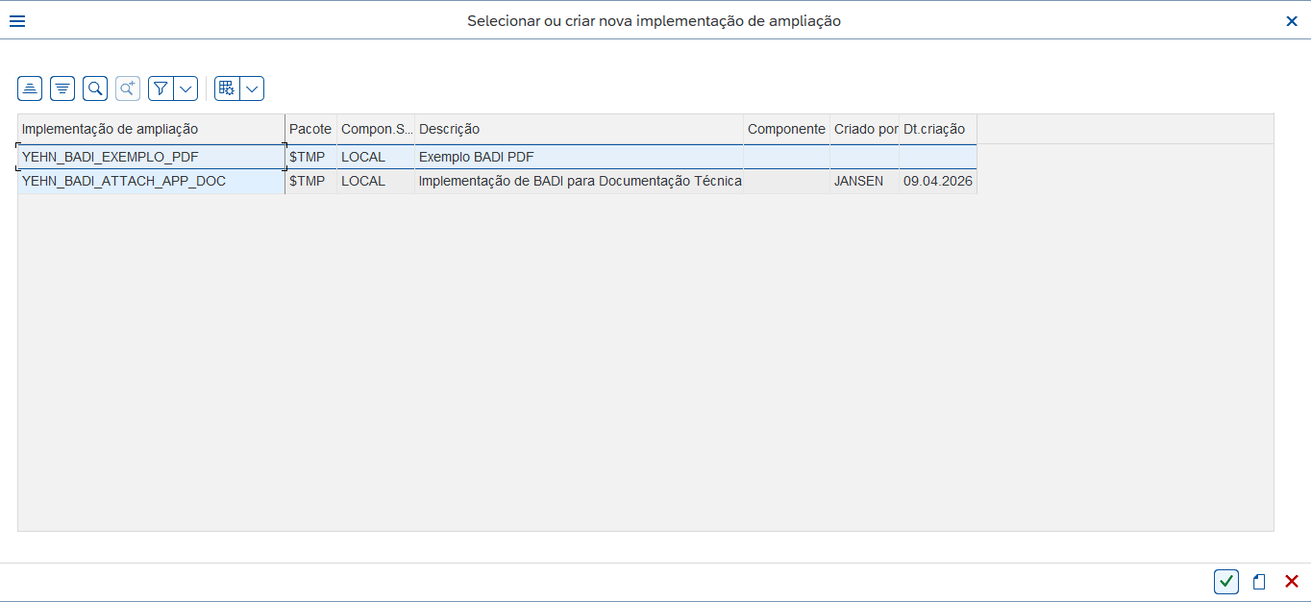This screenshot has height=602, width=1311.
Task: Click the set filter funnel icon
Action: click(161, 88)
